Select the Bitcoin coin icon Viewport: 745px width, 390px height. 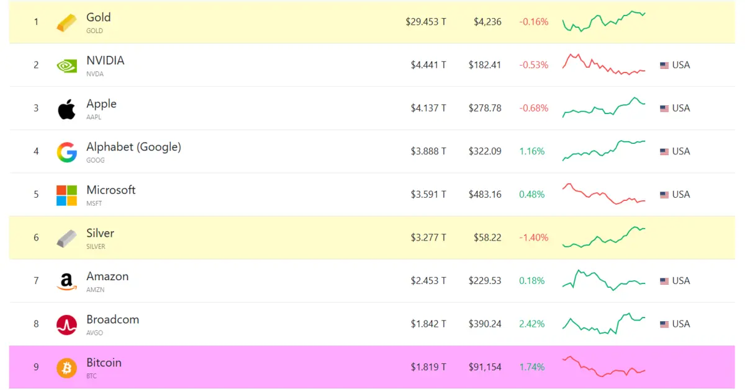pyautogui.click(x=67, y=366)
